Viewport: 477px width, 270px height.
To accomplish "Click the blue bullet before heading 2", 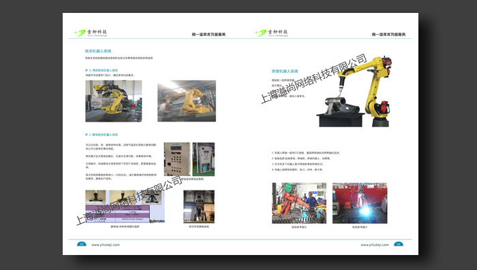I will tap(87, 135).
